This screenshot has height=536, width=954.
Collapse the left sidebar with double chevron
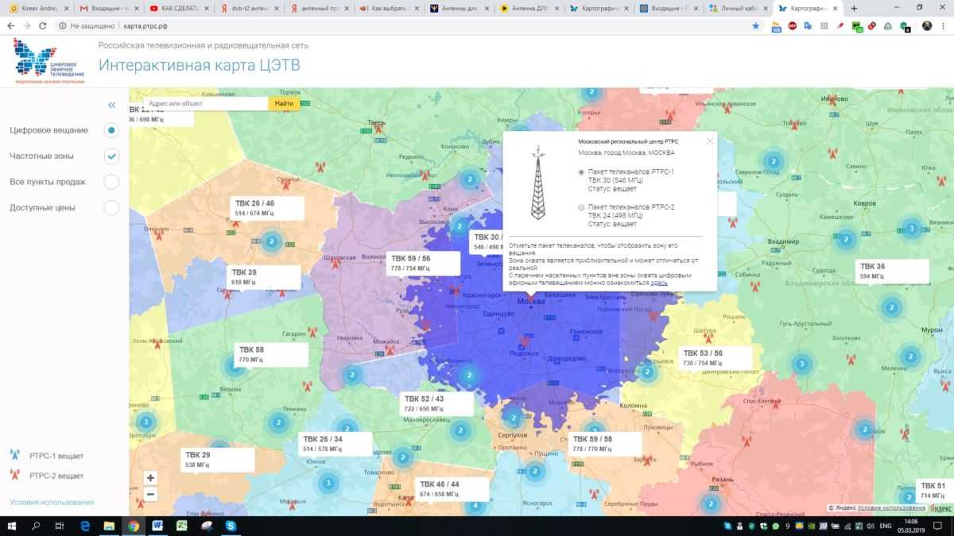(x=112, y=105)
